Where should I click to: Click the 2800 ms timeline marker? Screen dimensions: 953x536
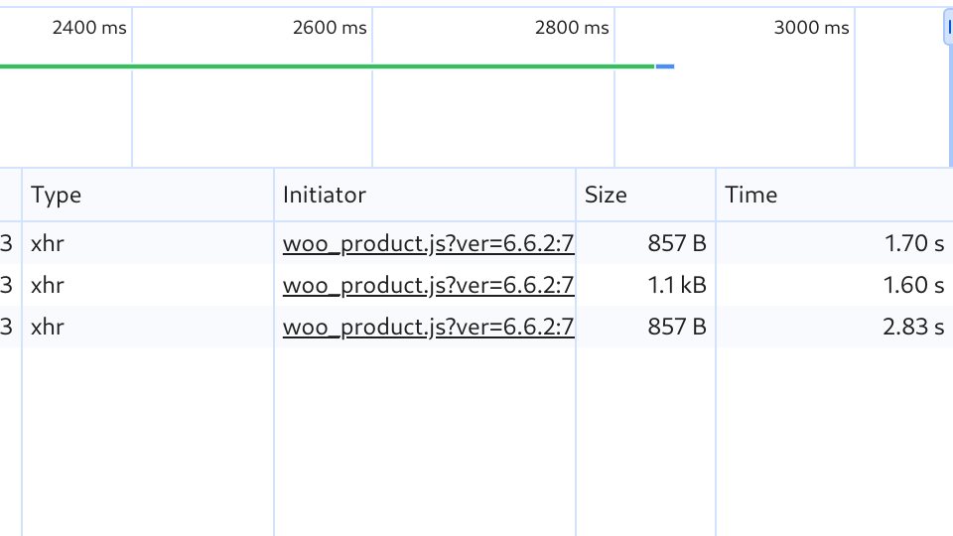point(572,28)
